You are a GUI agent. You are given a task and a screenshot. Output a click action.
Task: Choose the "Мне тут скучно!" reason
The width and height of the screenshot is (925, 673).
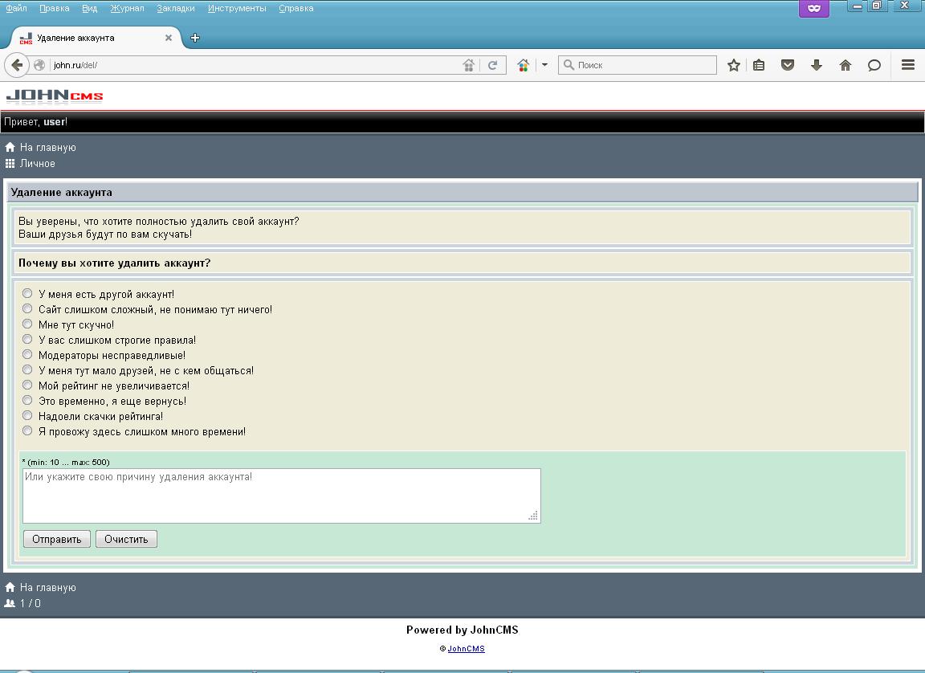27,324
